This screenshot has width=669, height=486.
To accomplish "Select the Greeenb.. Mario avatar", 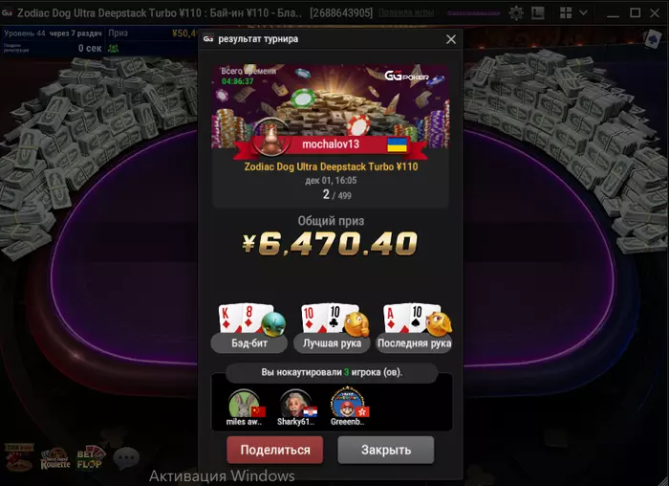I will point(347,403).
